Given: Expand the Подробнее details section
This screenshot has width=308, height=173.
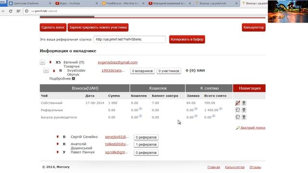Looking at the screenshot, I should pyautogui.click(x=74, y=78).
